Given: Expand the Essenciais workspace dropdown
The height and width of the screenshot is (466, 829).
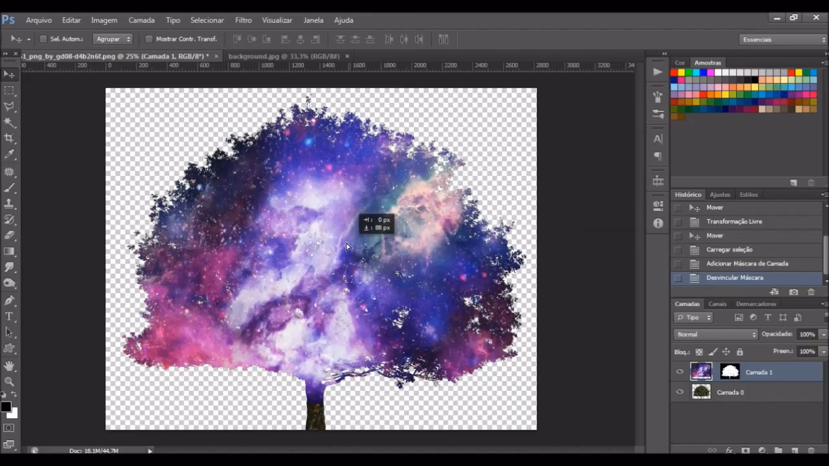Looking at the screenshot, I should [x=784, y=39].
